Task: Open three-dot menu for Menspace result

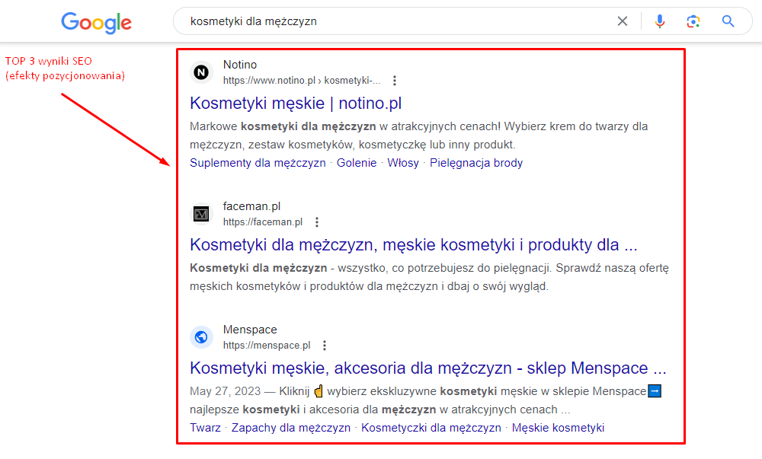Action: (x=325, y=346)
